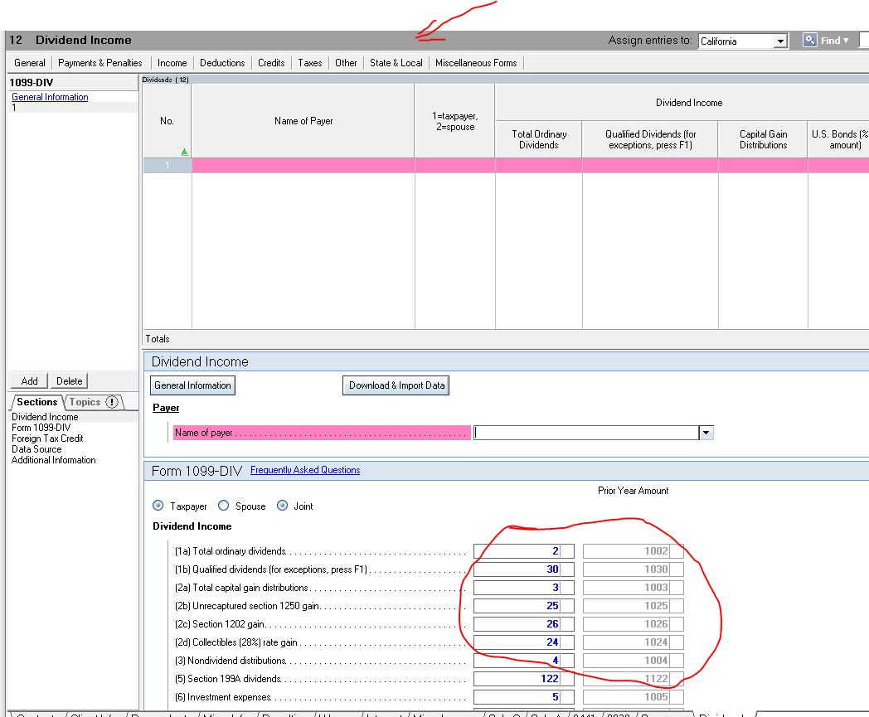Click General Information under 1099-DIV
869x717 pixels.
49,97
